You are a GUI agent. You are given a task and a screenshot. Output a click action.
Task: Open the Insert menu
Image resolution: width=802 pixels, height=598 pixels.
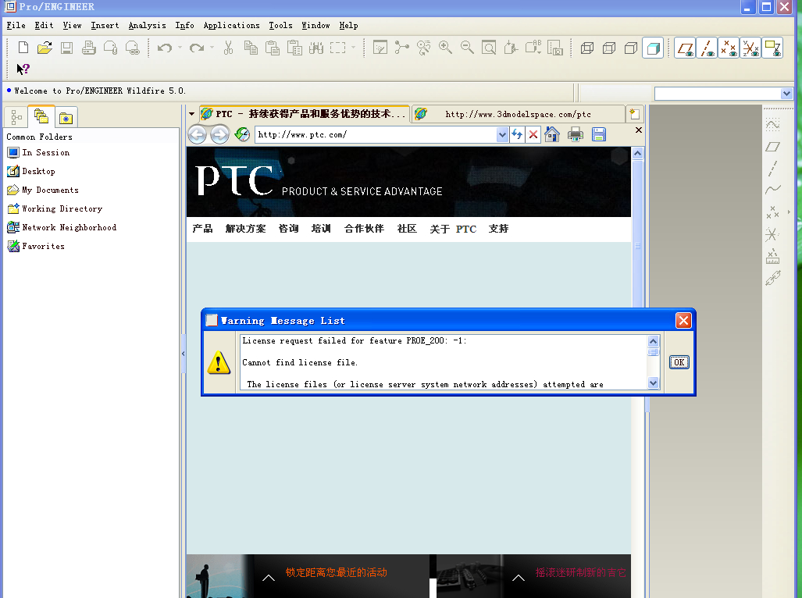coord(105,25)
